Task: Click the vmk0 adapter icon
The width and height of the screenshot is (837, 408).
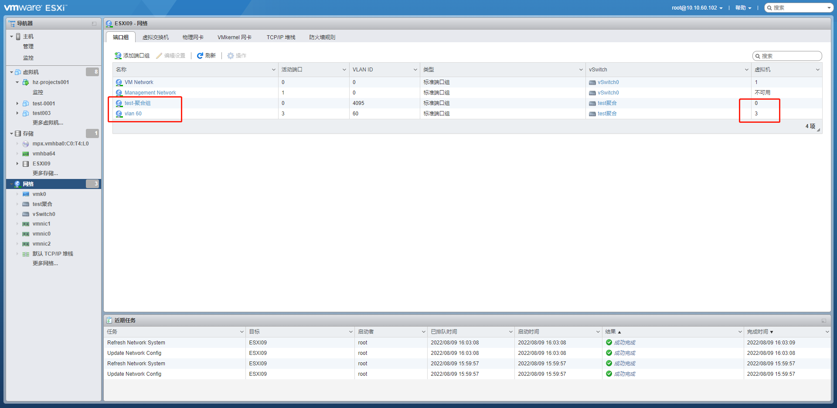Action: click(26, 194)
